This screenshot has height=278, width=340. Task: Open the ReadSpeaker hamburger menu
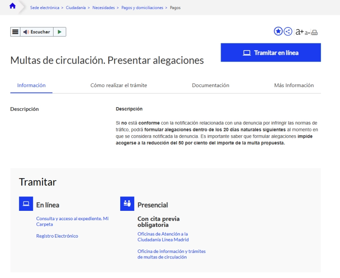(15, 32)
